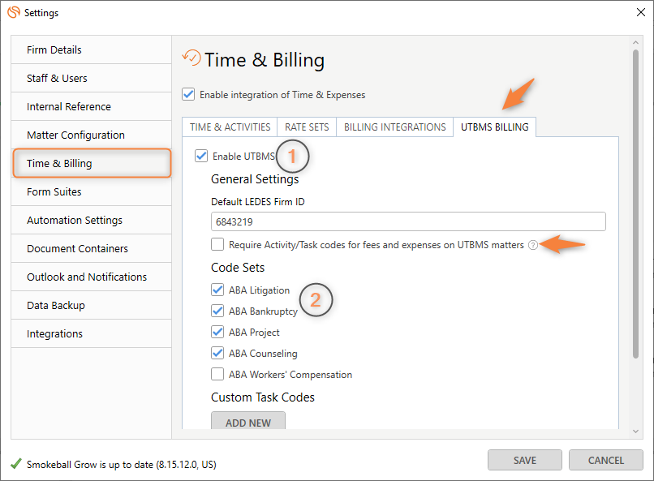Add new custom task code
The height and width of the screenshot is (481, 654).
tap(248, 421)
